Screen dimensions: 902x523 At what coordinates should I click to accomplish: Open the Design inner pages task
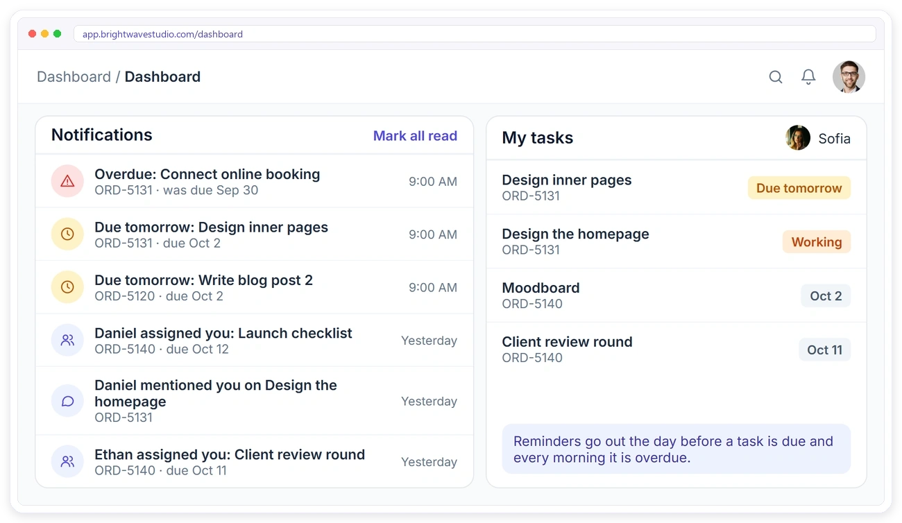click(676, 187)
